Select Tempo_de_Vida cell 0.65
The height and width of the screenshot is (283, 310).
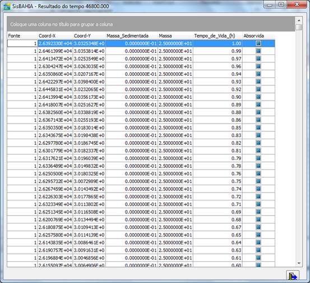pos(218,235)
